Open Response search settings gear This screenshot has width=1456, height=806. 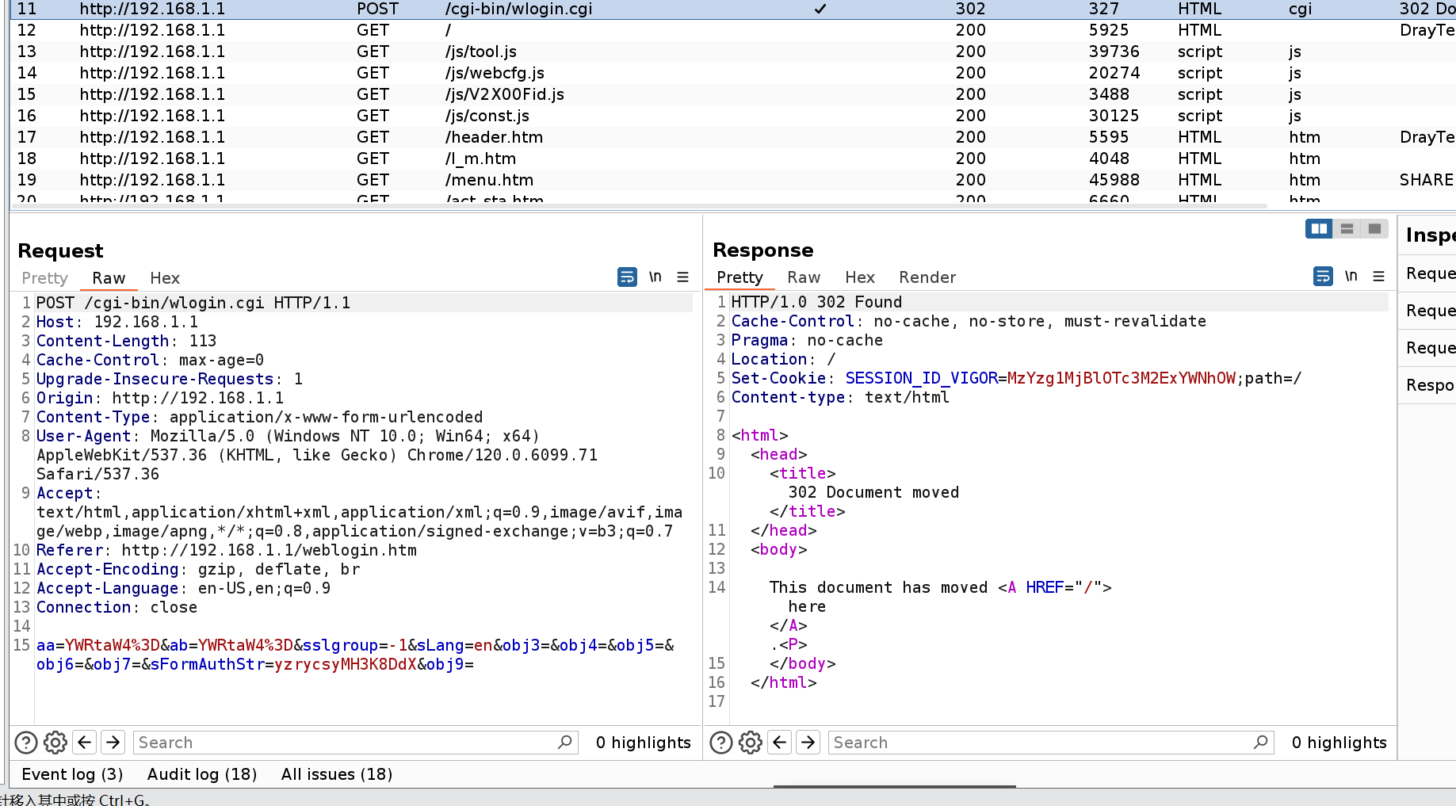tap(751, 743)
